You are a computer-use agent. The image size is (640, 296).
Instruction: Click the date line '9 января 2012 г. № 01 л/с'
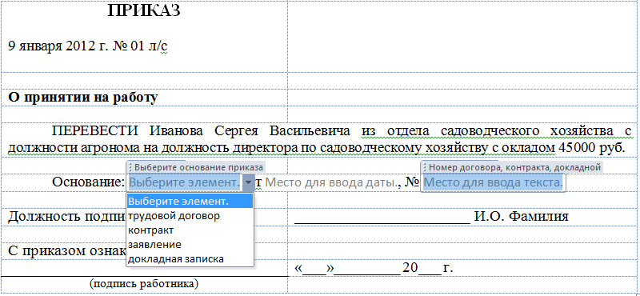(88, 46)
